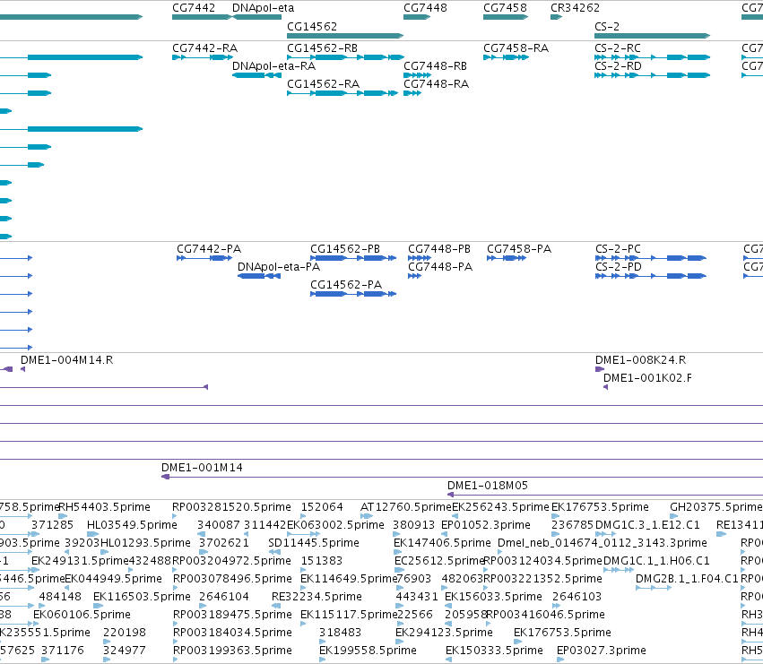Click the CS-2-RD transcript

(x=618, y=66)
